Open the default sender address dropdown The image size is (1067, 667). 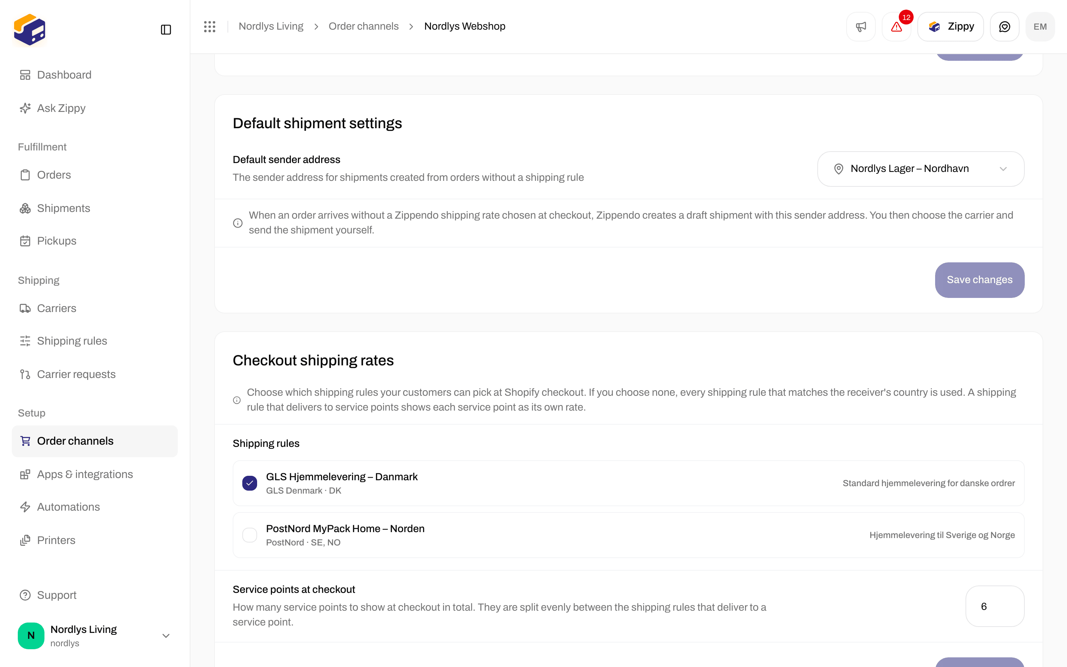click(x=921, y=169)
